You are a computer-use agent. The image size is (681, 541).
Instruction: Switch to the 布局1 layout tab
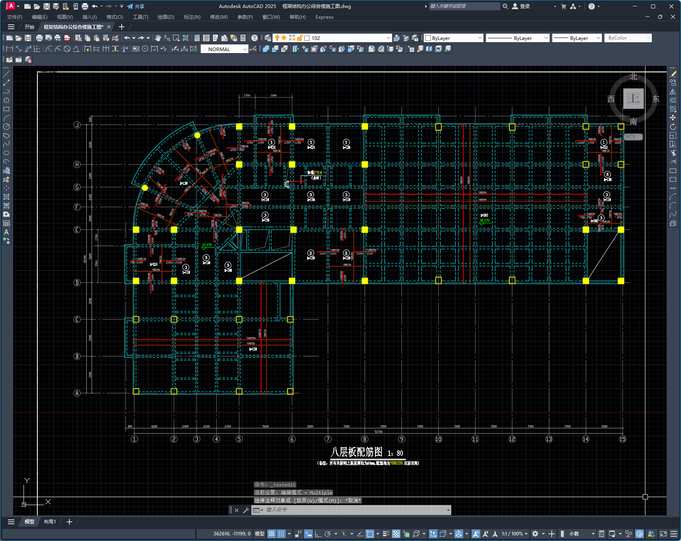pos(50,522)
